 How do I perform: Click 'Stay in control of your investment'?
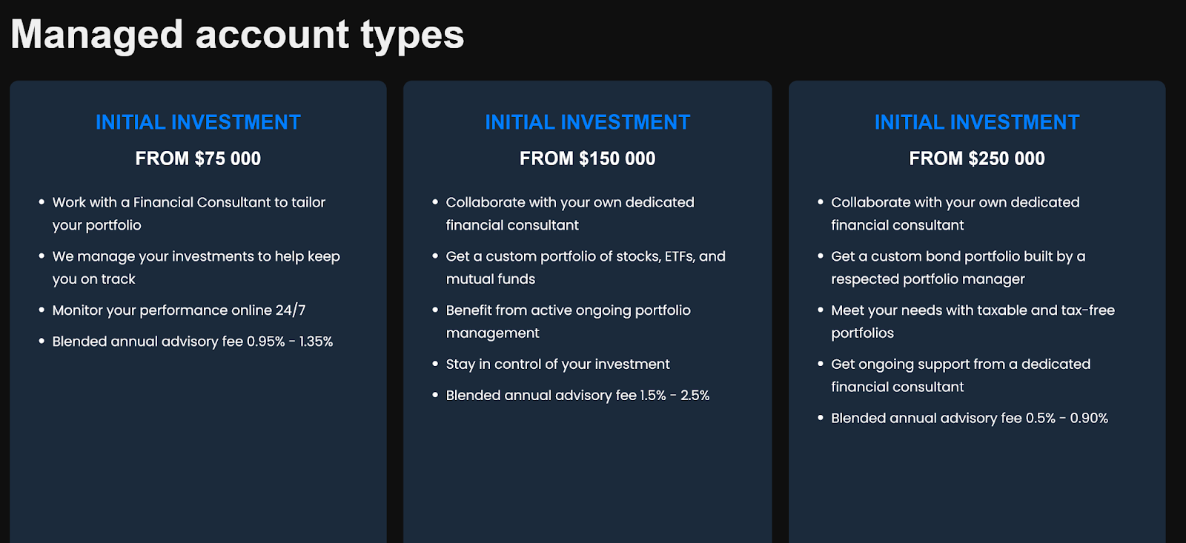point(557,364)
